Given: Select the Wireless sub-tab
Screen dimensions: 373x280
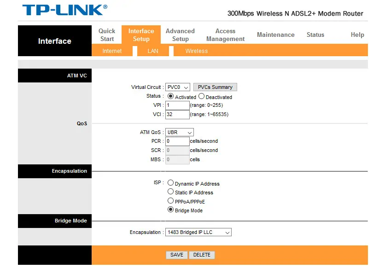Looking at the screenshot, I should click(x=197, y=51).
